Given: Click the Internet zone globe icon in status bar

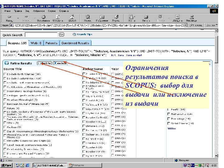Looking at the screenshot, I should [176, 160].
